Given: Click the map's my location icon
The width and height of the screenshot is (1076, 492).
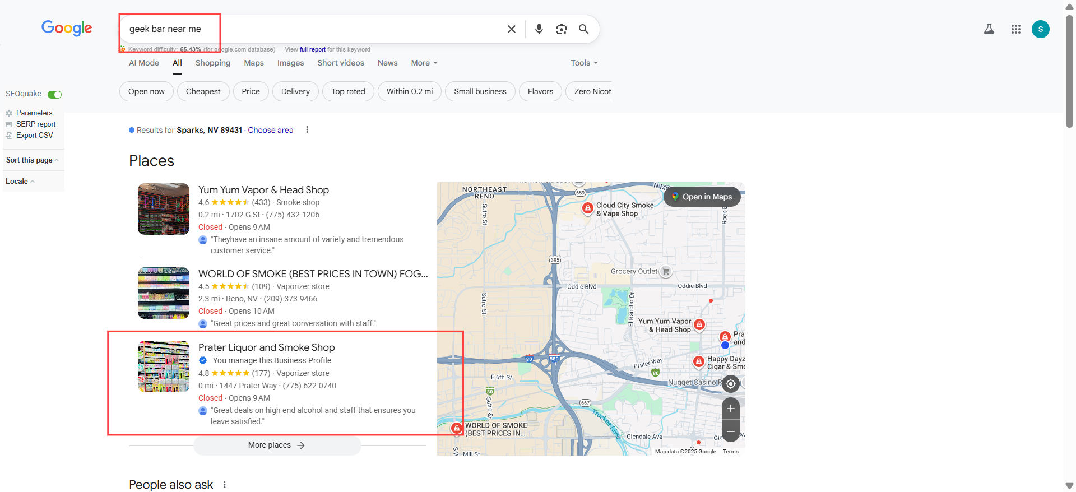Looking at the screenshot, I should click(730, 384).
